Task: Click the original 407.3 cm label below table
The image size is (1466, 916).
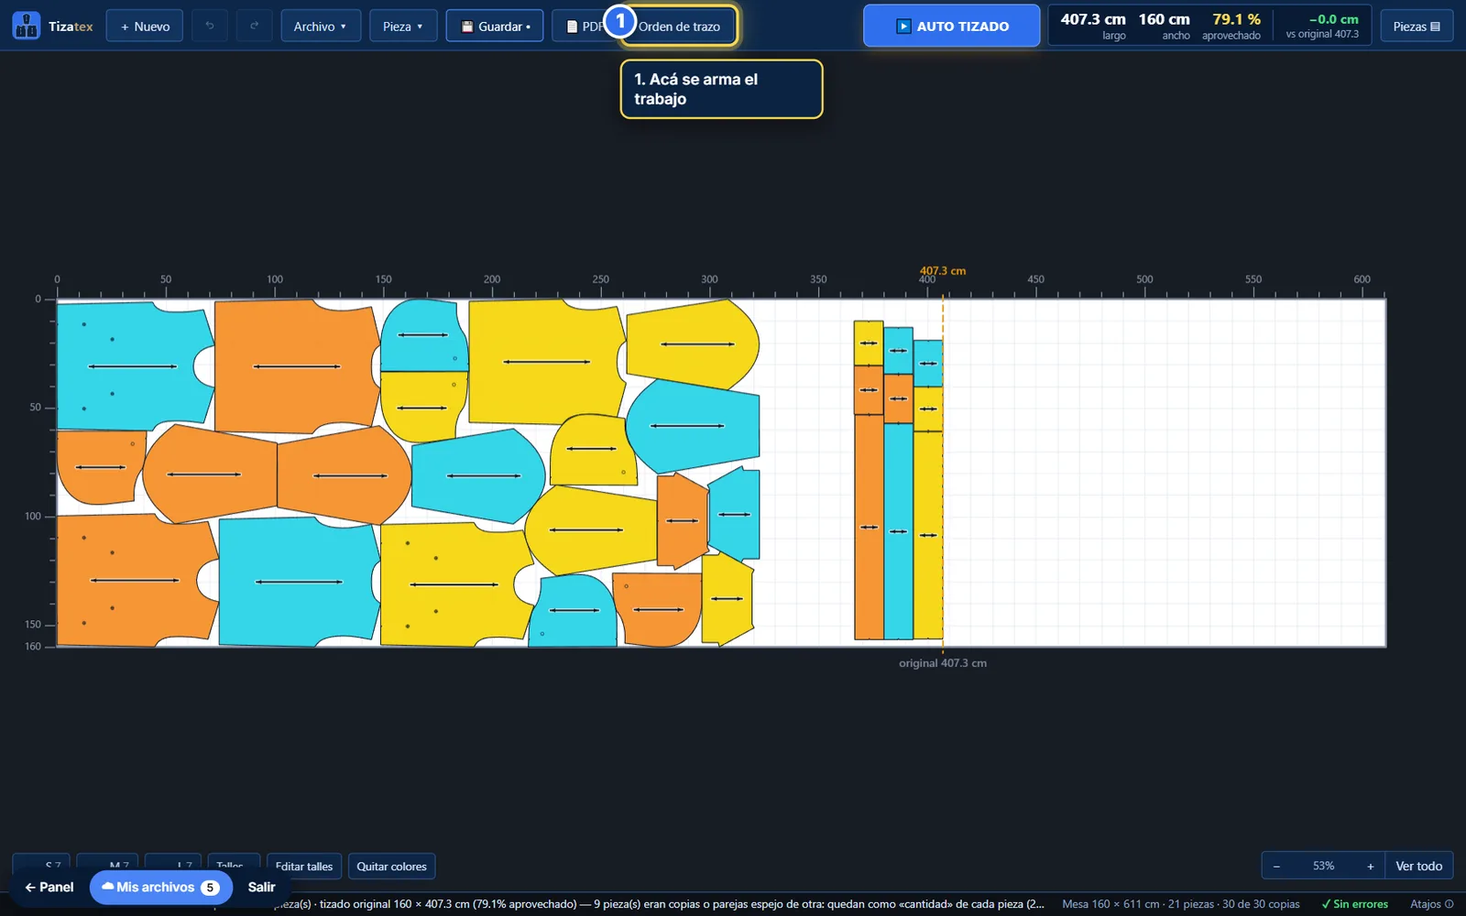Action: coord(943,663)
